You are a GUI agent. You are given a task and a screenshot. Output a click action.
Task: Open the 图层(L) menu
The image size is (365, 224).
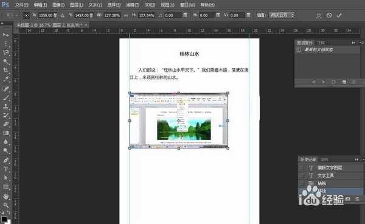(77, 5)
